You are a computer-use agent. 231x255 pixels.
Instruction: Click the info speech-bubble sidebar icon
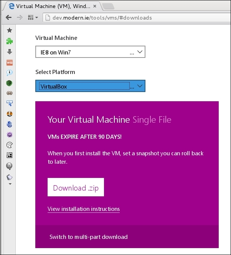(10, 72)
